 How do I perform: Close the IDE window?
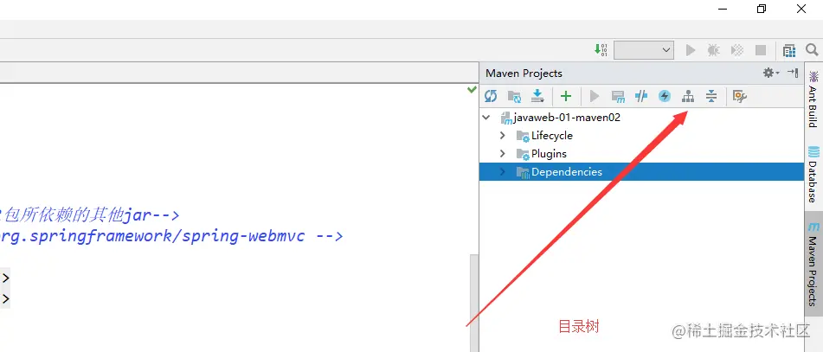[801, 9]
